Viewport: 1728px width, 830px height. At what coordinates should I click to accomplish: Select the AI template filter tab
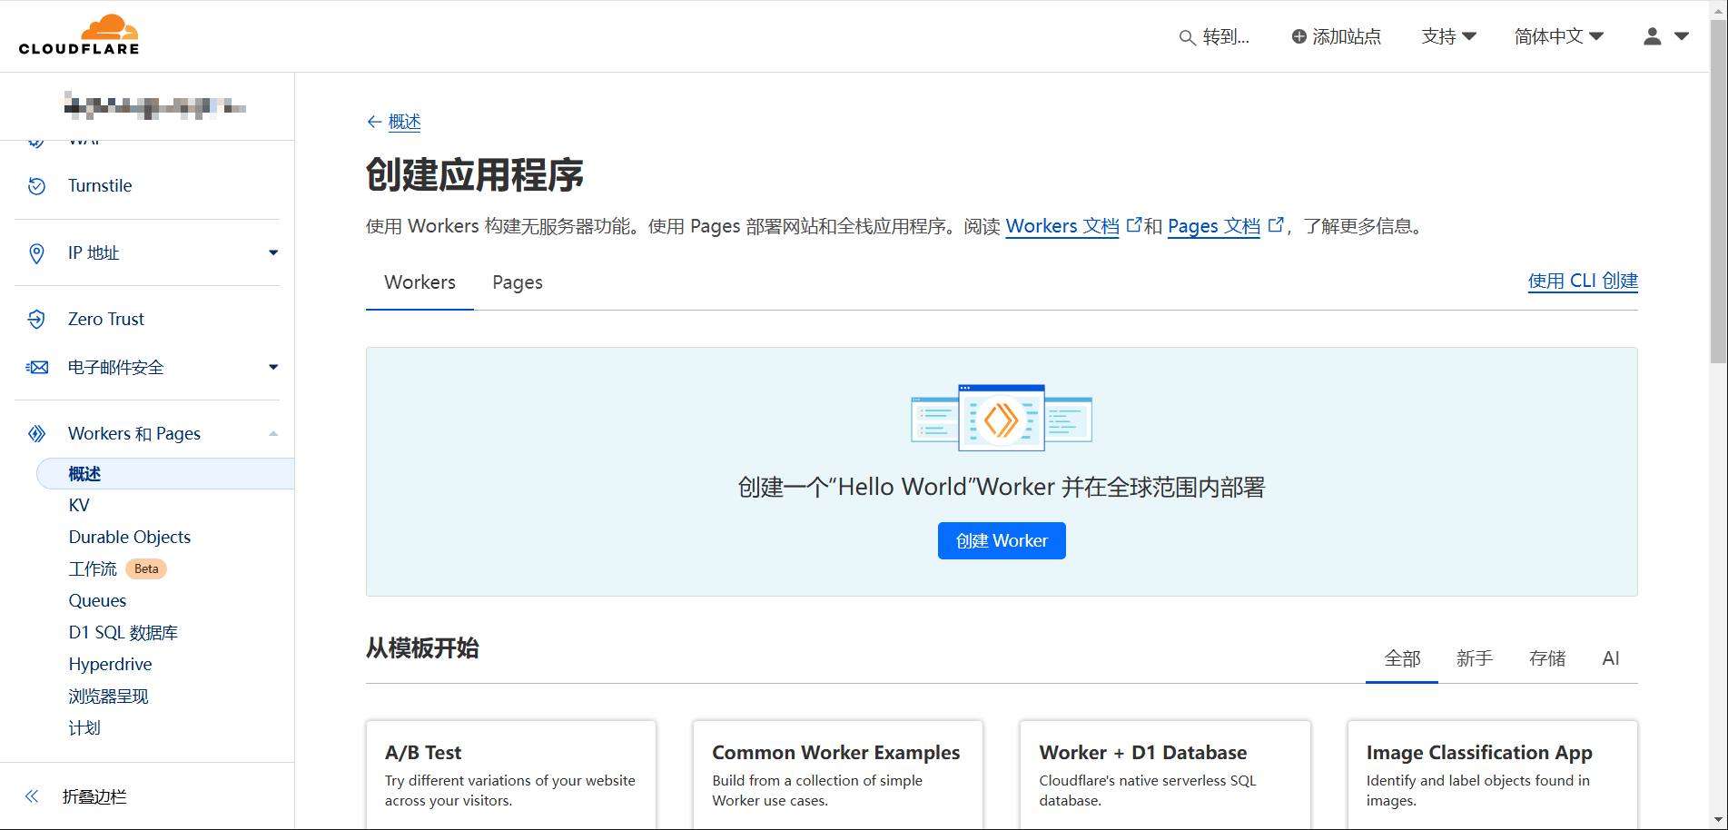[1611, 658]
